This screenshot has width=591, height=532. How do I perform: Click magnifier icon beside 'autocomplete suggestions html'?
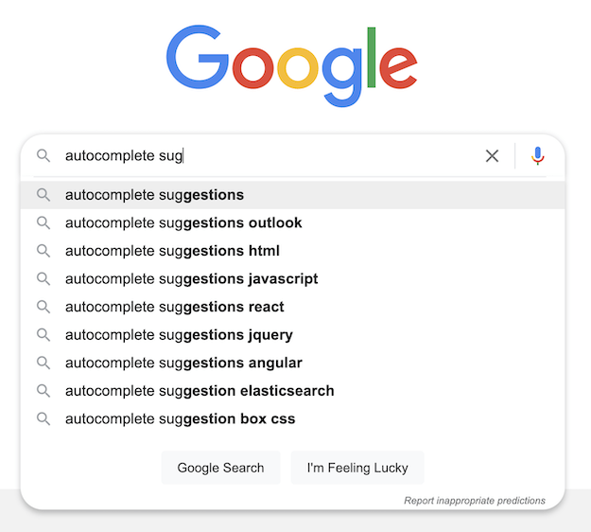43,251
